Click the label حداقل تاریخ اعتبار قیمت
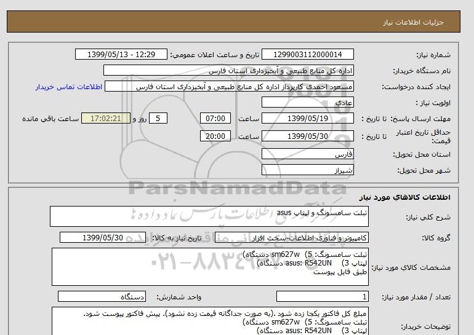474x335 pixels. click(424, 136)
